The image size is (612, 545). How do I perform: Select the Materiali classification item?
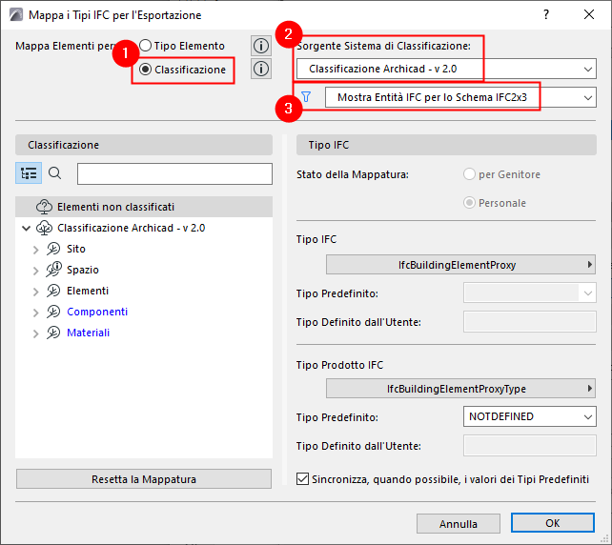[x=89, y=333]
